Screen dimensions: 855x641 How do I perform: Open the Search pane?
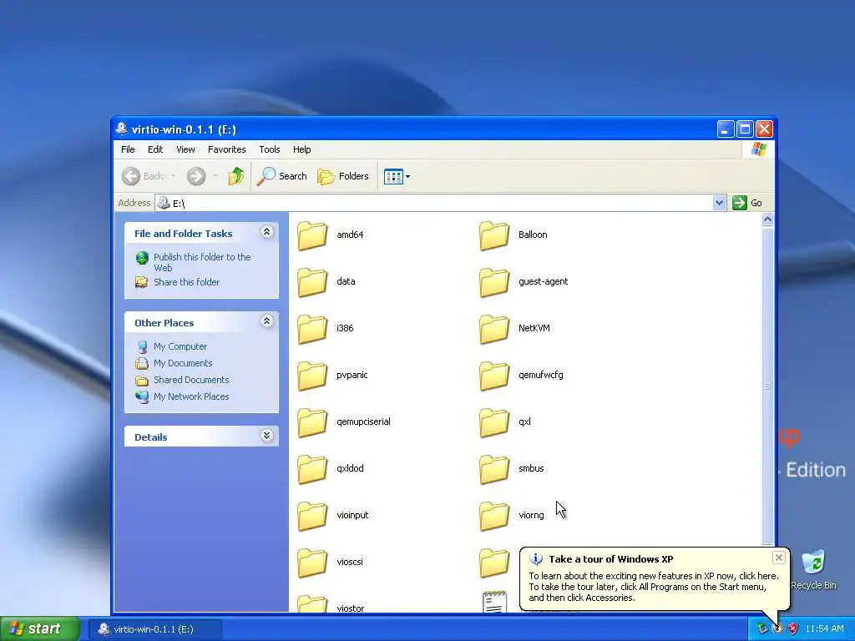point(282,176)
